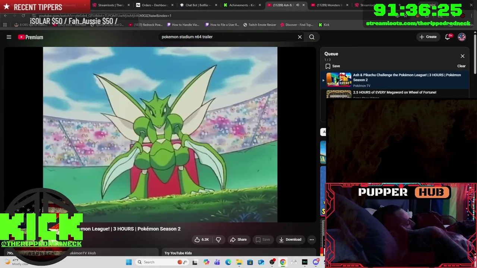Switch to the Monsters YouTube tab
The height and width of the screenshot is (268, 477).
point(329,5)
